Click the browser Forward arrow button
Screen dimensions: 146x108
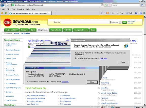6,5
